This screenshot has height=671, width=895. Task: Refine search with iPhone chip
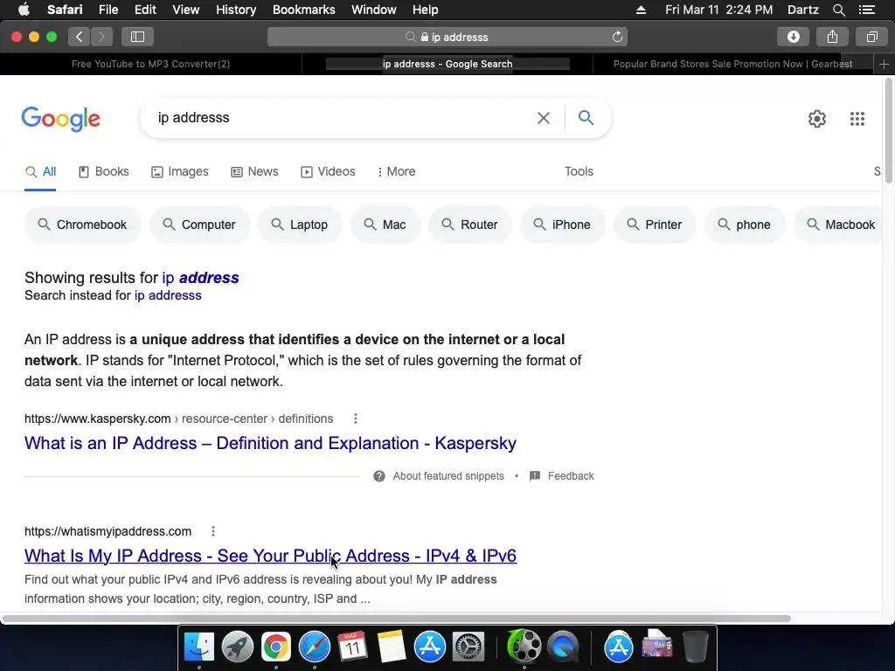[x=562, y=225]
